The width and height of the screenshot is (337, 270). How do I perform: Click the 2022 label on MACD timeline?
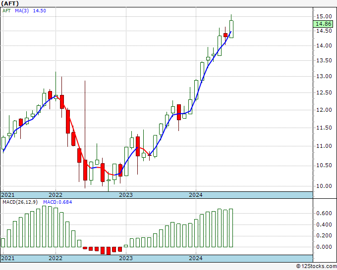point(56,258)
